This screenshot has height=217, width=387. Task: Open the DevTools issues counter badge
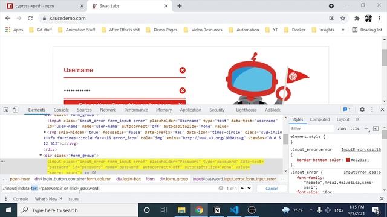click(x=347, y=110)
